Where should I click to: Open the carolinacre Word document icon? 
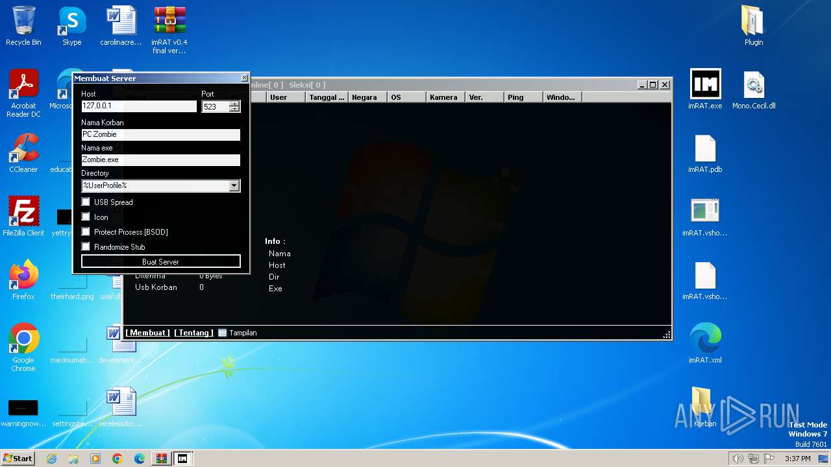point(121,26)
